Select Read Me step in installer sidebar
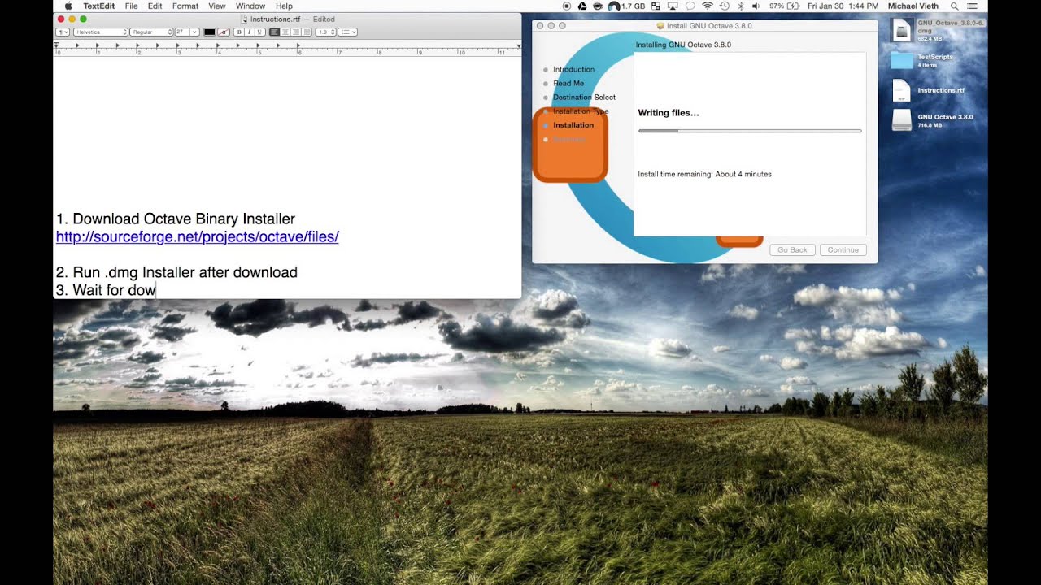 (568, 83)
